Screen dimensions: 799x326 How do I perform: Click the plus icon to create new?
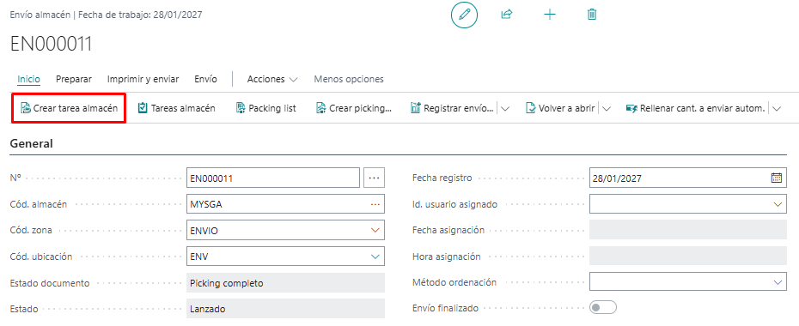coord(549,15)
